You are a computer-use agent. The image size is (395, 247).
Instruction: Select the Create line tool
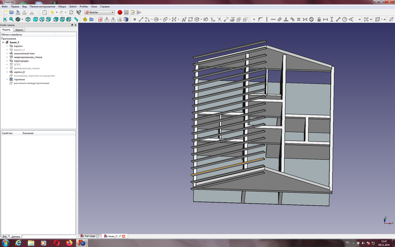pyautogui.click(x=141, y=19)
